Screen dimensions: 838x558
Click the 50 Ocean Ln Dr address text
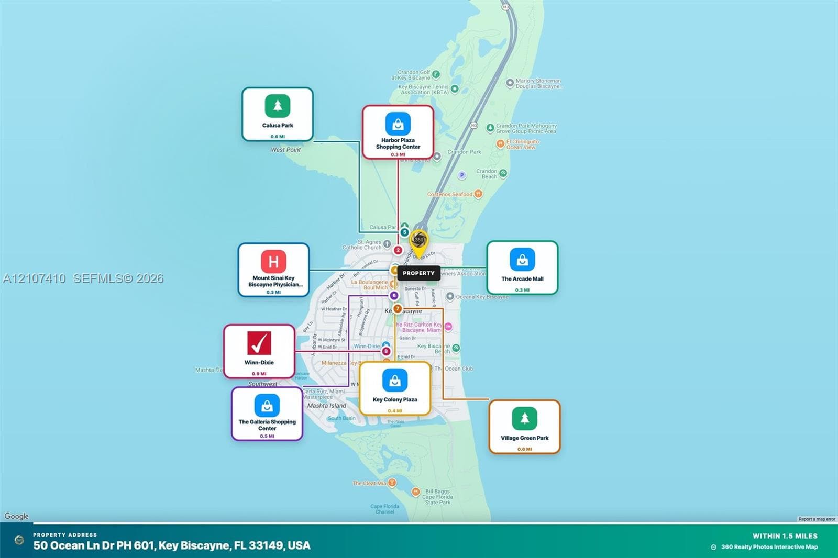tap(172, 545)
